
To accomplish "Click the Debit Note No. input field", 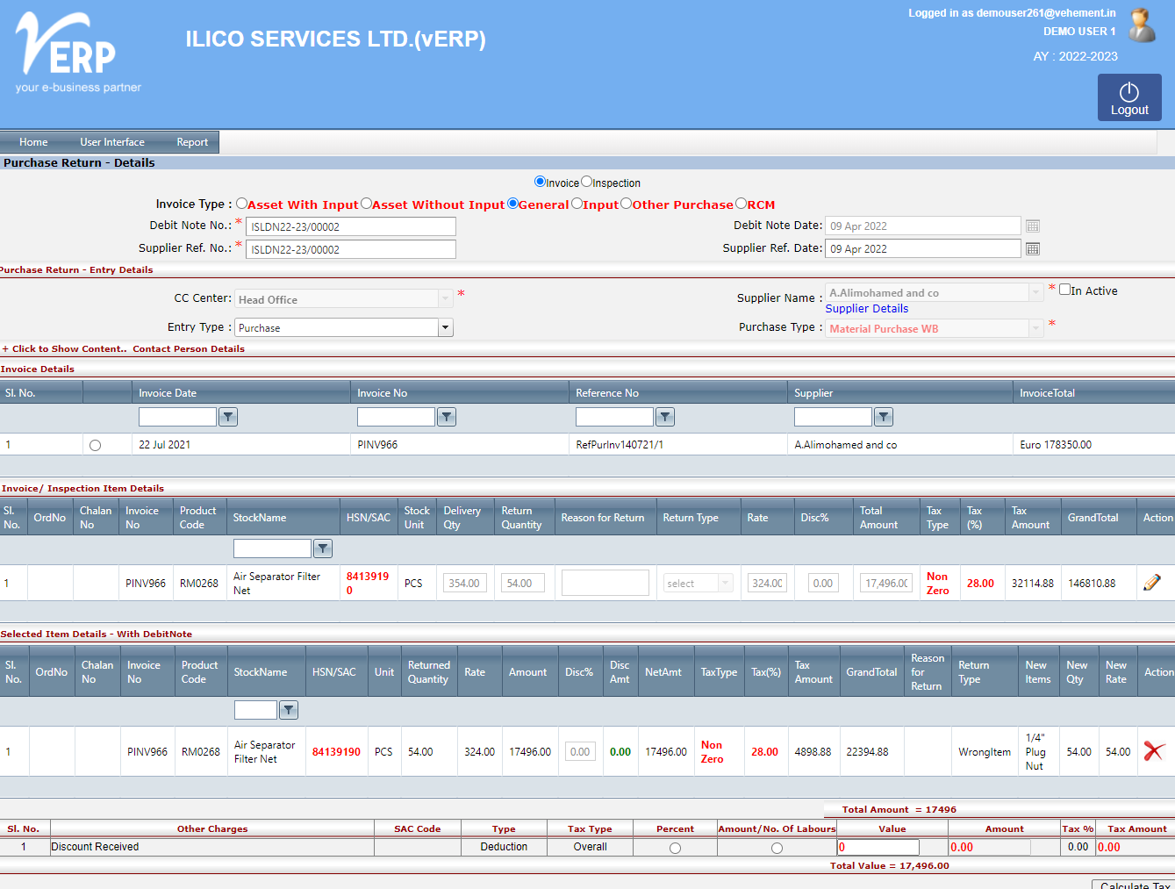I will (x=351, y=226).
